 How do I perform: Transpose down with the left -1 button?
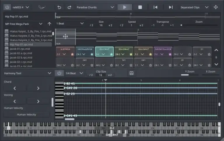[153, 25]
